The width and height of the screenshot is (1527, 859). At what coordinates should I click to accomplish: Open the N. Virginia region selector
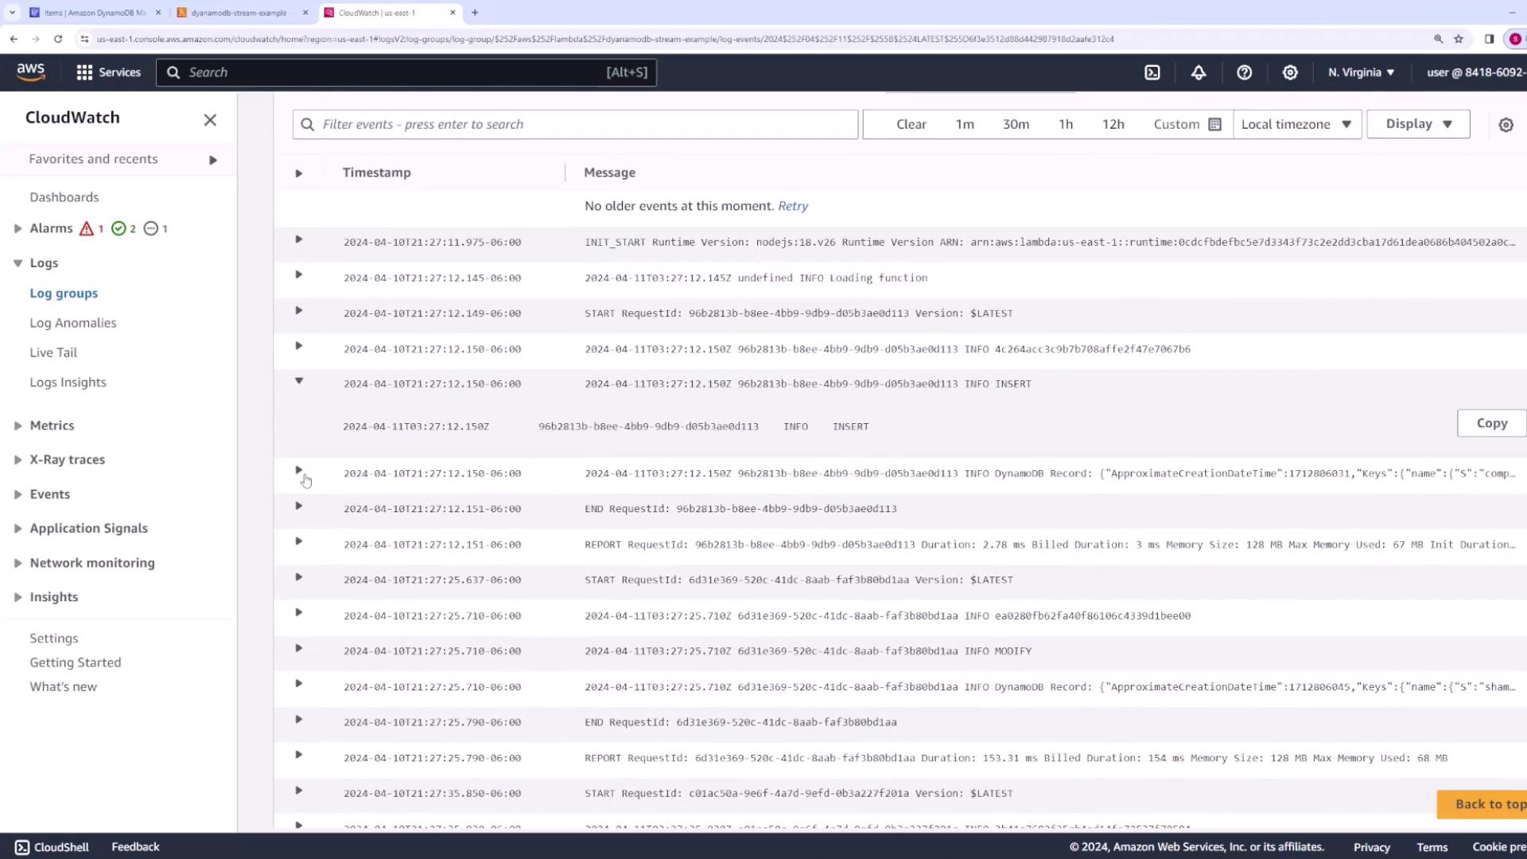click(1361, 72)
